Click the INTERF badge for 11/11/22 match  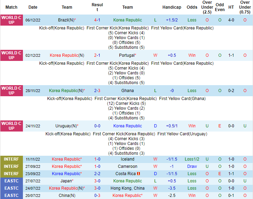coord(11,159)
